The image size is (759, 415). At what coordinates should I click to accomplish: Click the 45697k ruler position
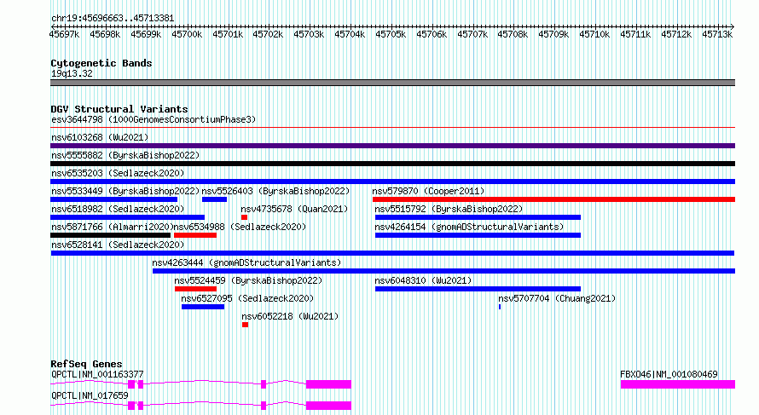pyautogui.click(x=64, y=34)
